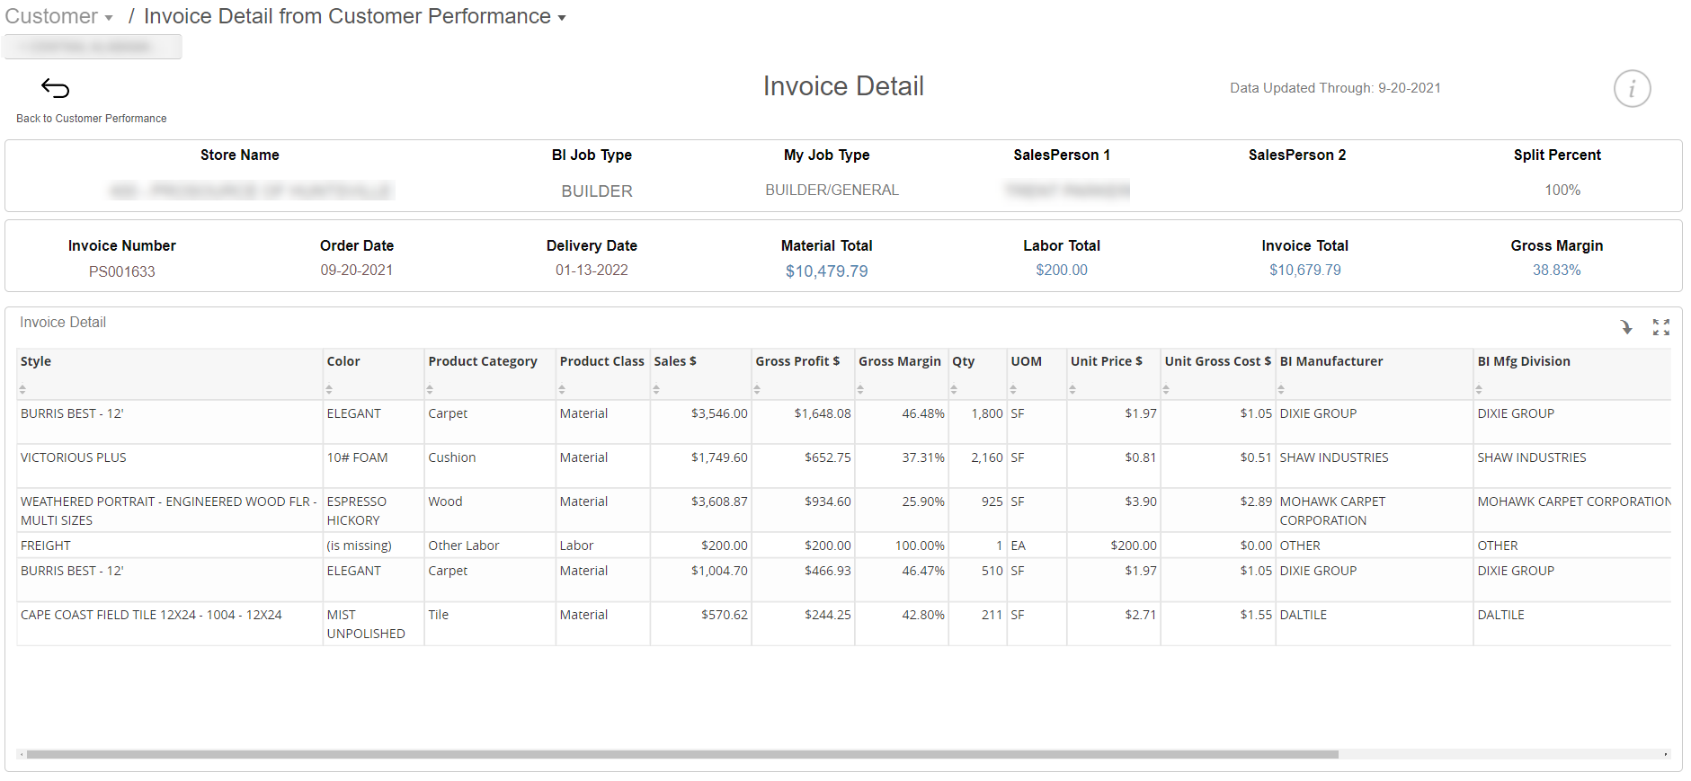The width and height of the screenshot is (1691, 781).
Task: Sort by the Product Category column
Action: [430, 389]
